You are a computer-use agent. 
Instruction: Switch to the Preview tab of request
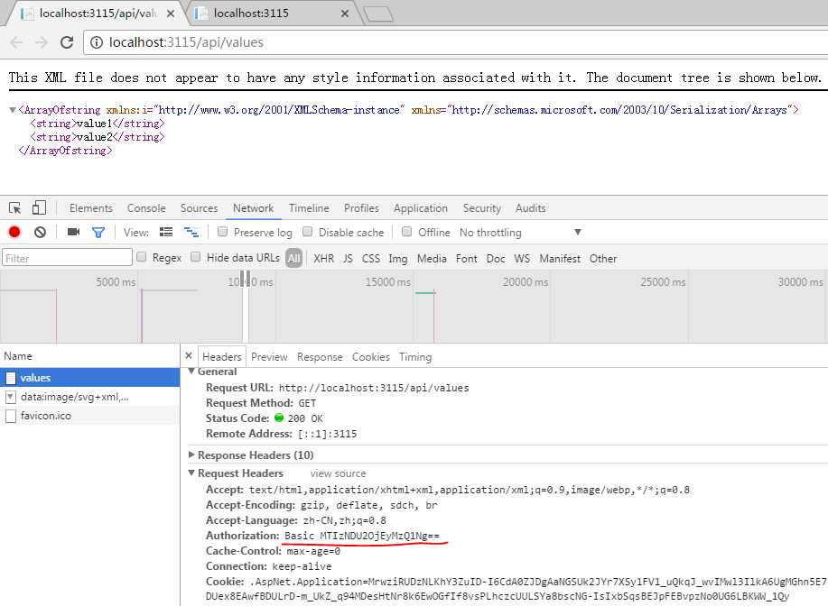[269, 357]
